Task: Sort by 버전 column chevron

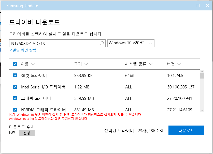Action: click(x=179, y=64)
